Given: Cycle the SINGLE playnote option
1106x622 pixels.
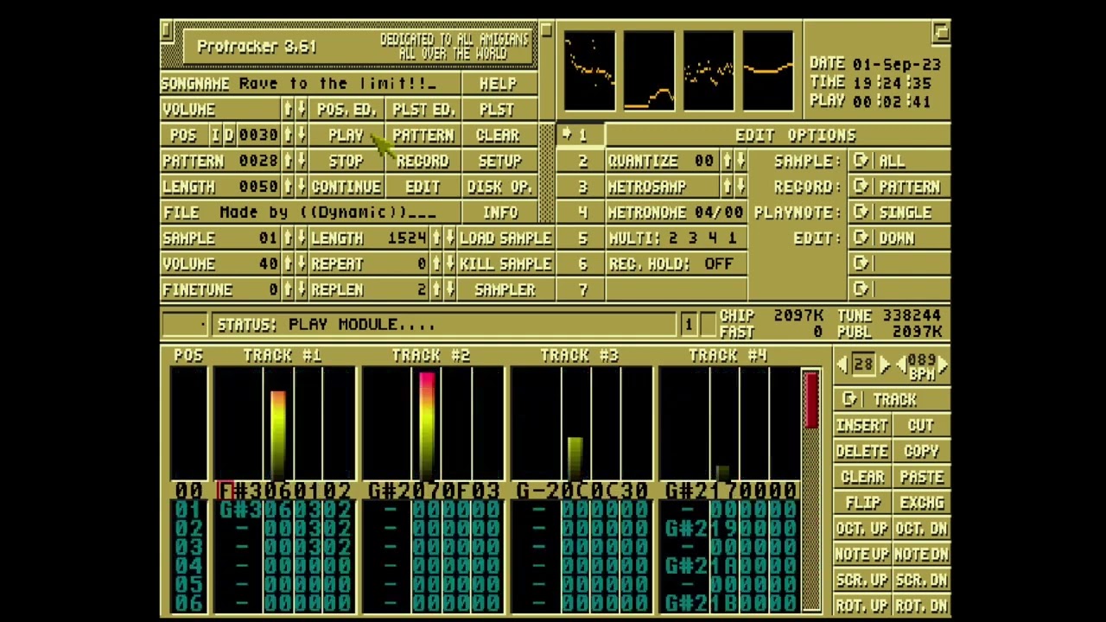Looking at the screenshot, I should coord(899,213).
